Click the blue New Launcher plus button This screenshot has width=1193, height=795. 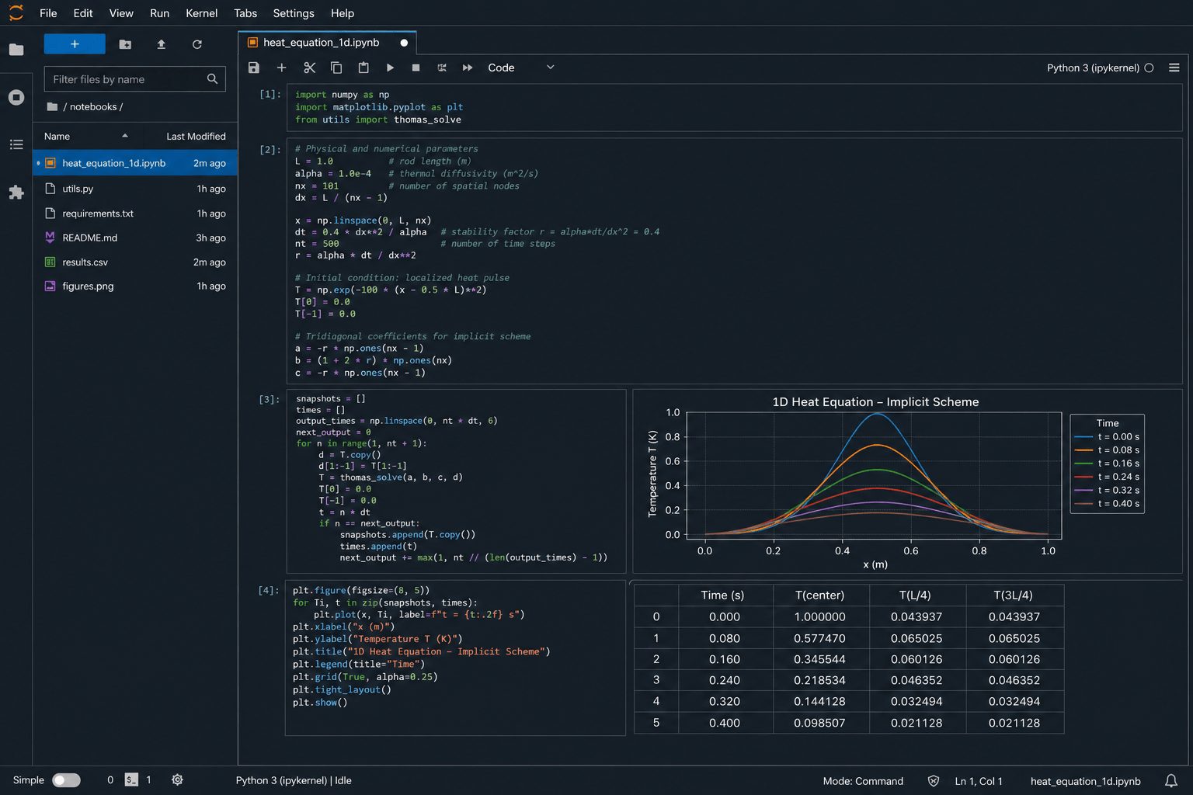point(75,44)
